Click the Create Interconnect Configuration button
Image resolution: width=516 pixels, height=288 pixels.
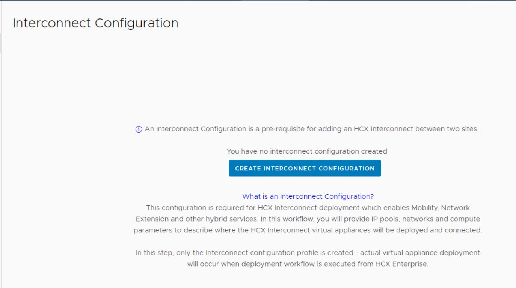pyautogui.click(x=305, y=168)
